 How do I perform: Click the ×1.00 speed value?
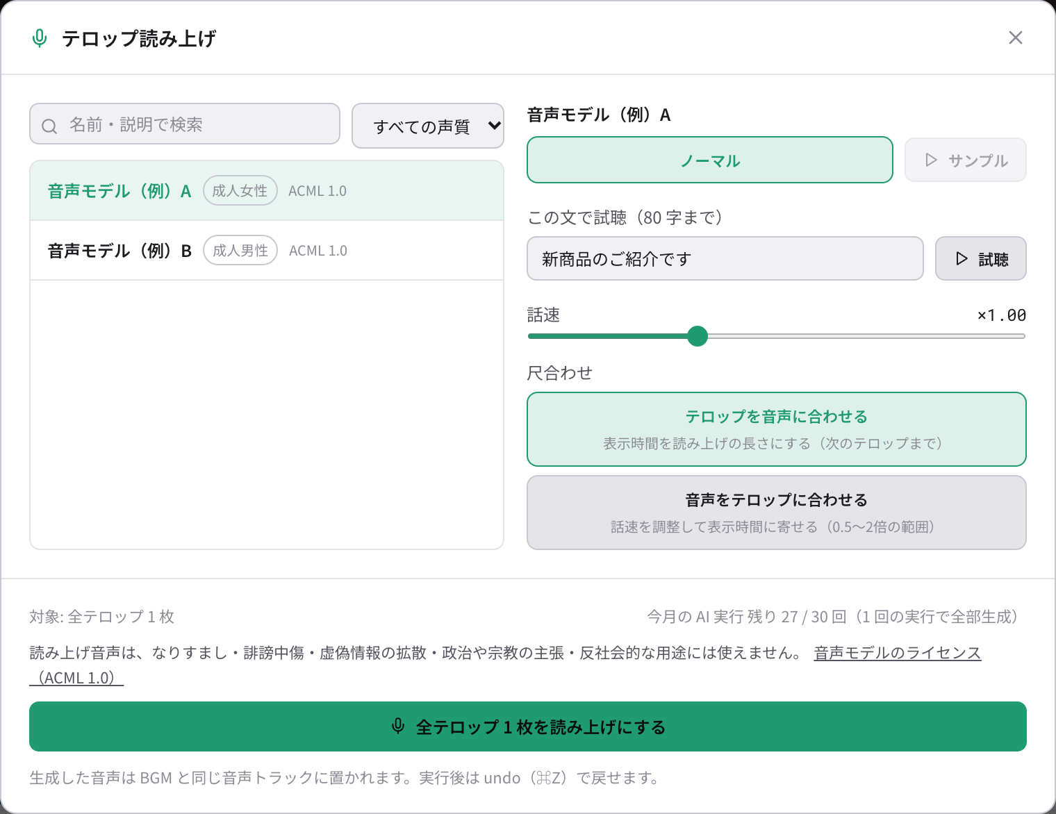coord(1002,315)
